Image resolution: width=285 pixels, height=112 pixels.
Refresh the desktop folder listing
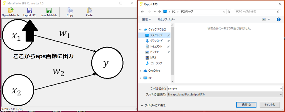tap(229, 12)
